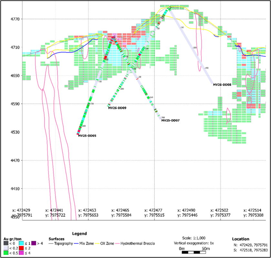
Task: Click the dark gray '< 0' legend swatch
Action: [6, 243]
